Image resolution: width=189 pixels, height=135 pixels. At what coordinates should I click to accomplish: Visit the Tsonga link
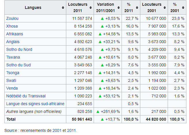[x=13, y=73]
